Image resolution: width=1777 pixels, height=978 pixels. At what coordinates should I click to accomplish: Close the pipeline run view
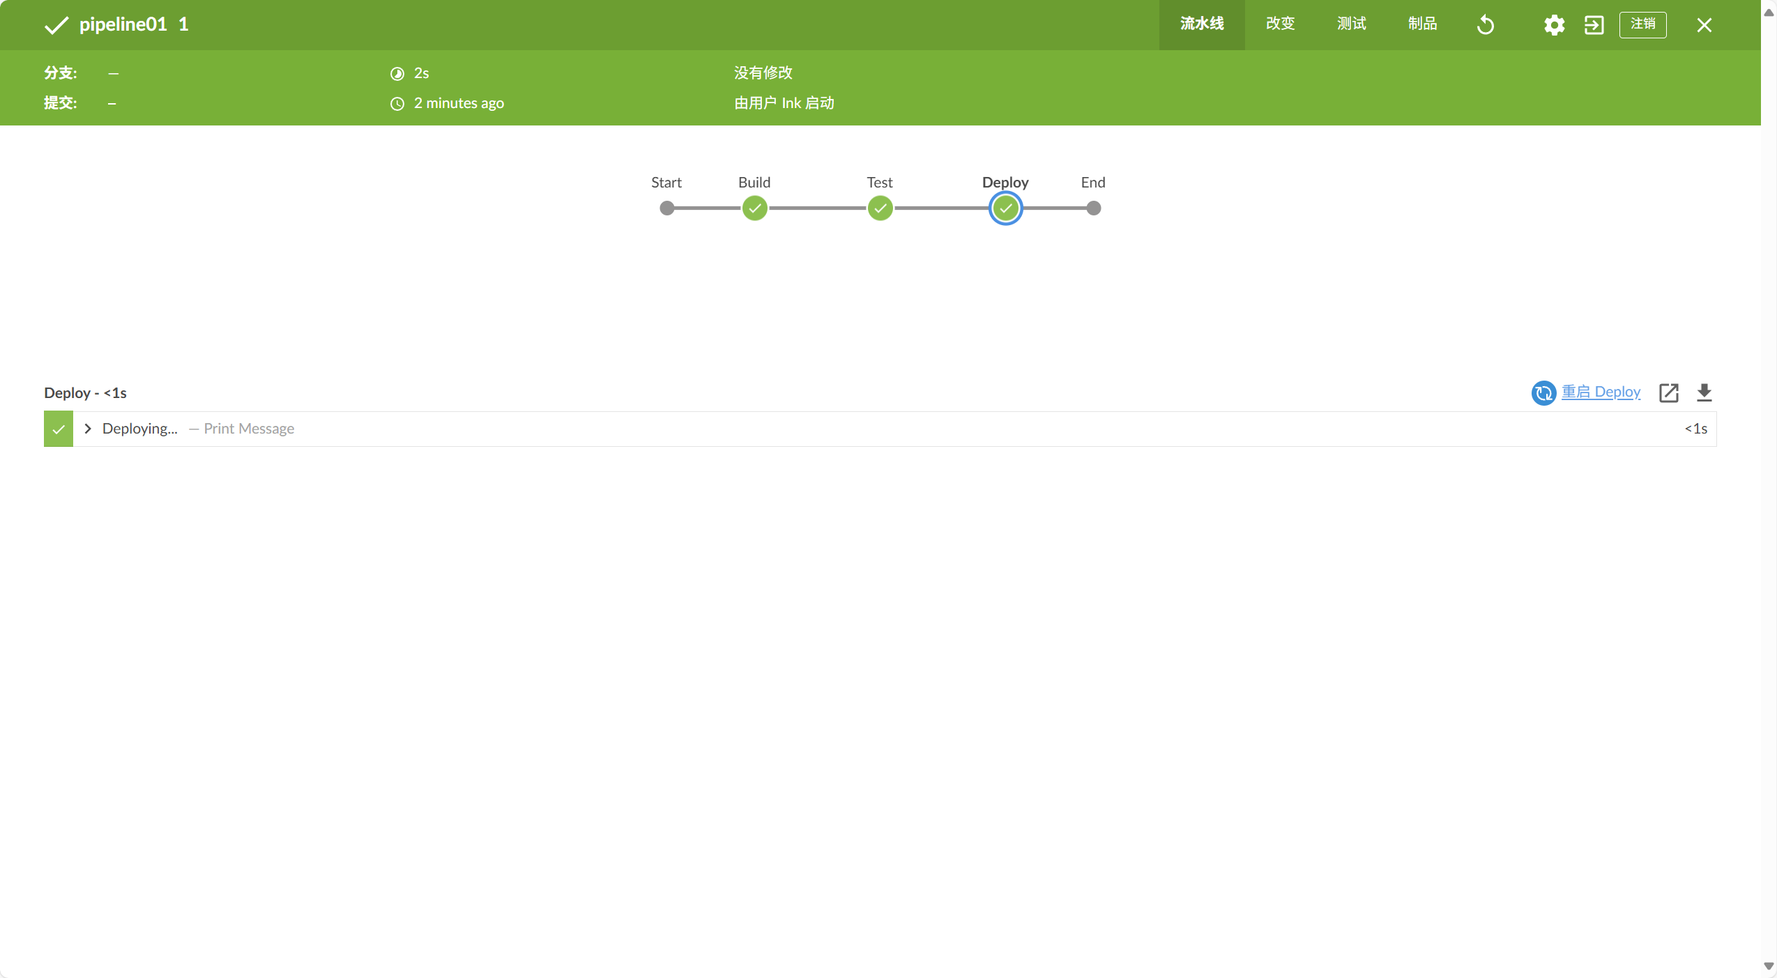click(x=1704, y=25)
